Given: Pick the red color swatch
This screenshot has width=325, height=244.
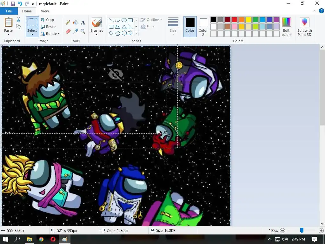Looking at the screenshot, I should click(x=235, y=20).
